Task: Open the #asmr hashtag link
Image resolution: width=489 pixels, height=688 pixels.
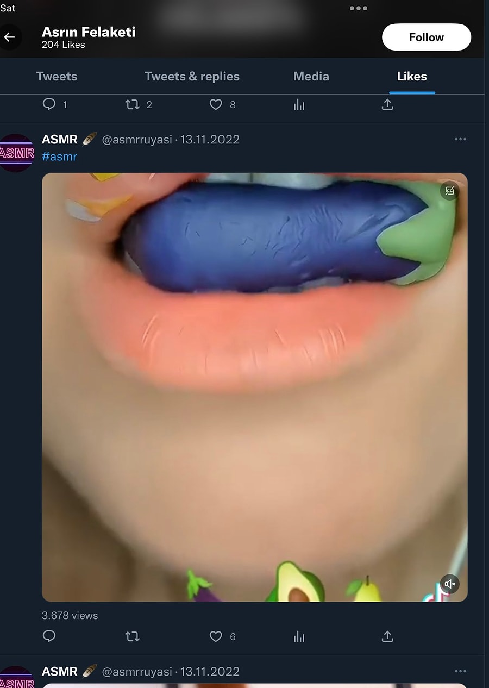Action: click(x=59, y=157)
